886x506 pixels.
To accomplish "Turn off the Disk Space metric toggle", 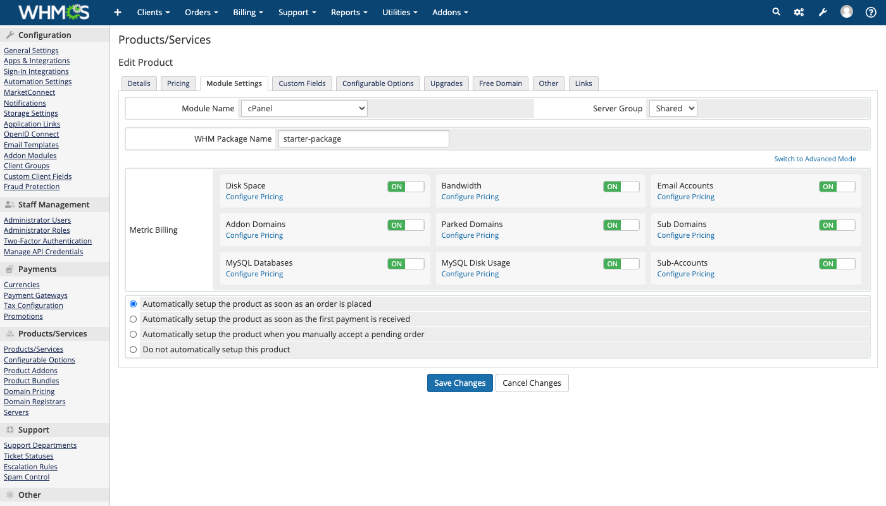I will [405, 186].
